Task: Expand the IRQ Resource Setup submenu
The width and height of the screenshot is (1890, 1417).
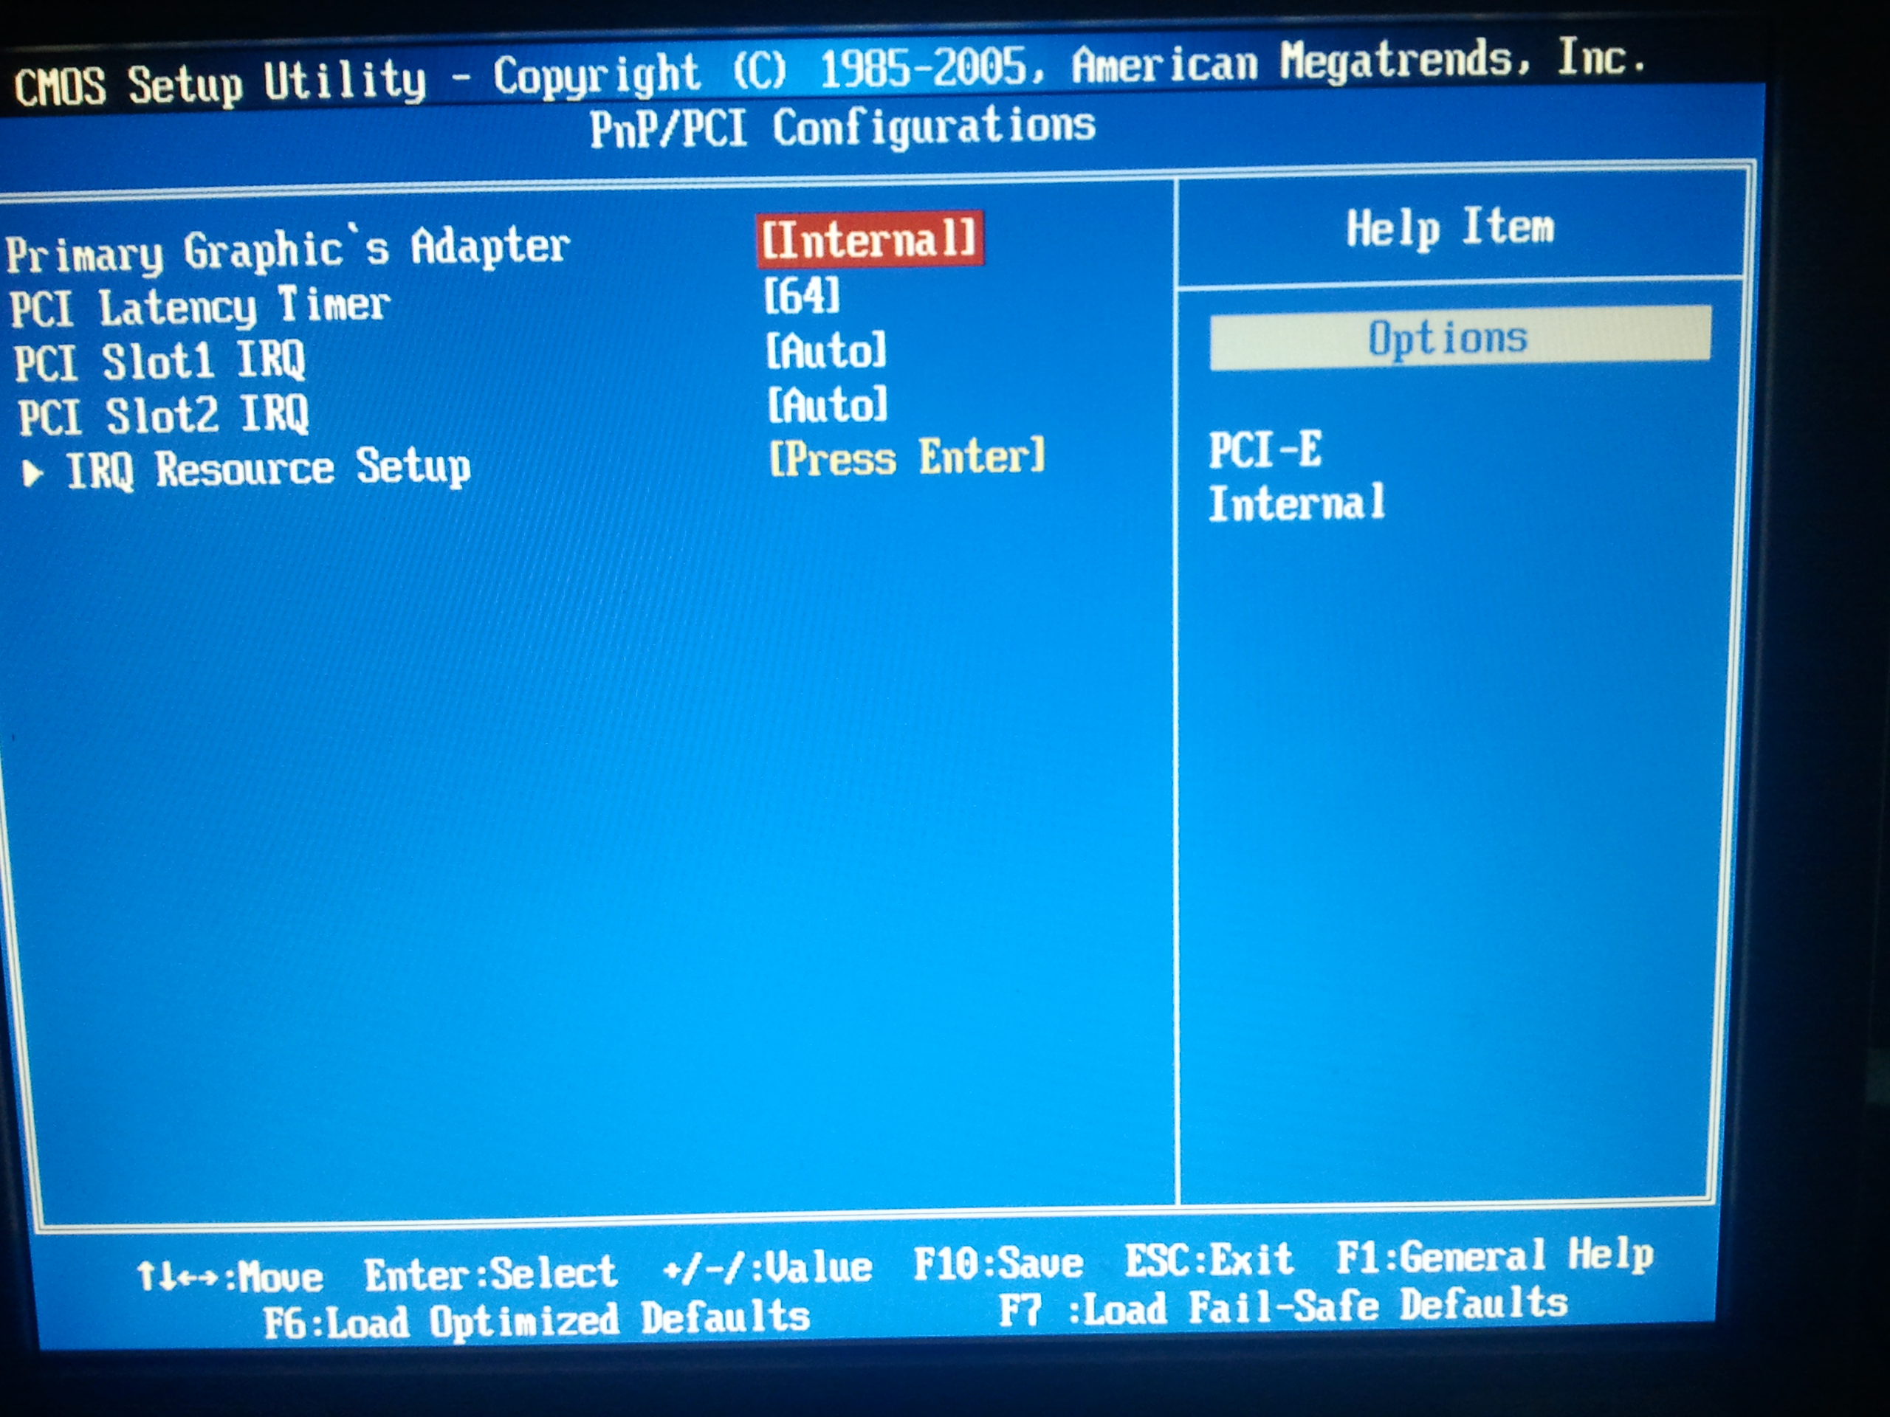Action: (268, 469)
